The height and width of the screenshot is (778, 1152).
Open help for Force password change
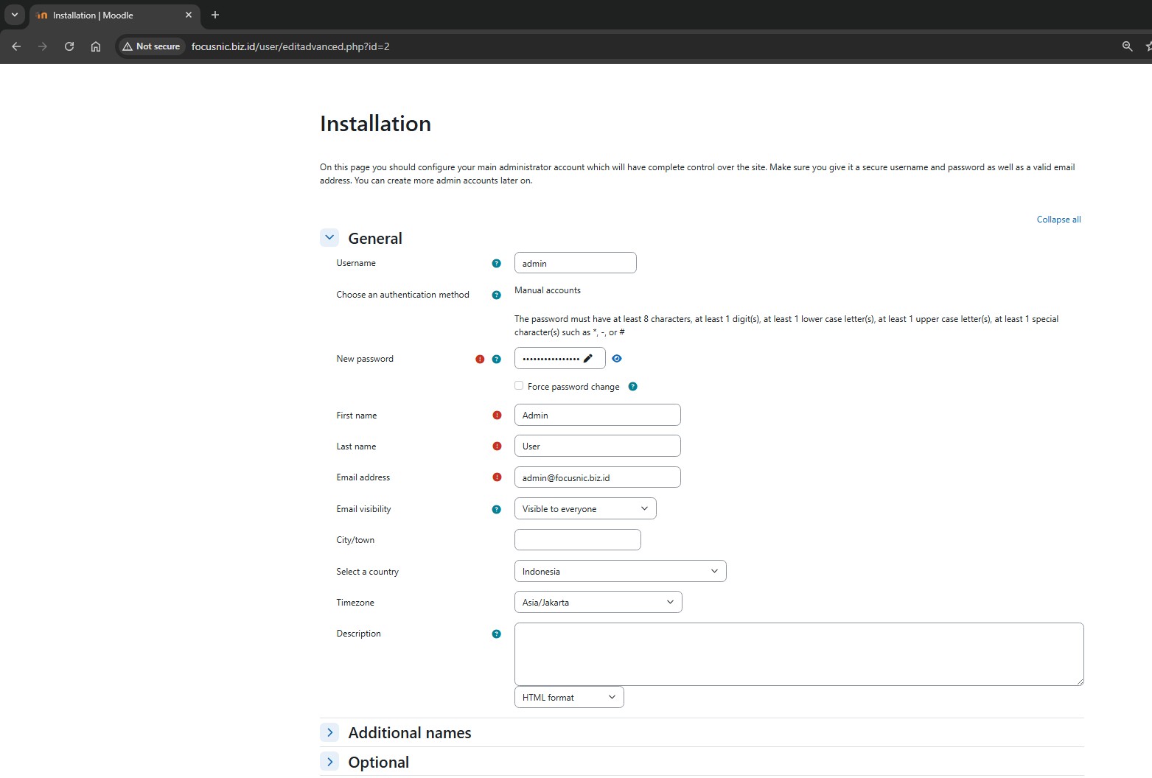(x=632, y=387)
